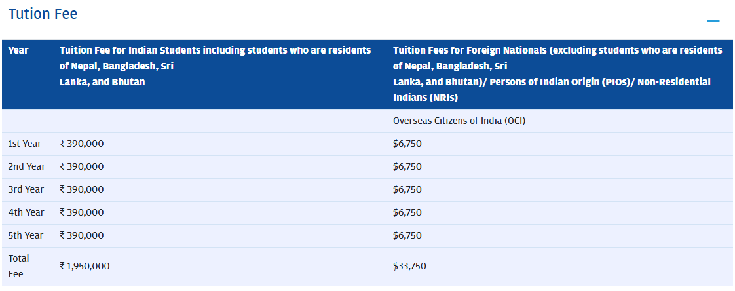Click the Year column header
The image size is (735, 291).
tap(18, 50)
